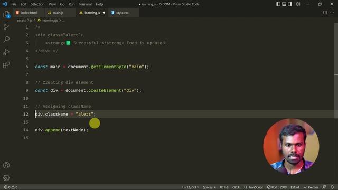338x190 pixels.
Task: Open the Go menu
Action: pyautogui.click(x=62, y=4)
